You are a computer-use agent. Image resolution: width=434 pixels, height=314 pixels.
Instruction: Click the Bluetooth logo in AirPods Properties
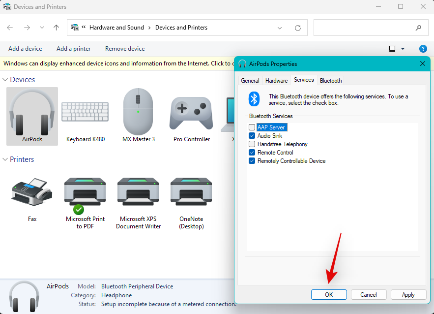[254, 99]
